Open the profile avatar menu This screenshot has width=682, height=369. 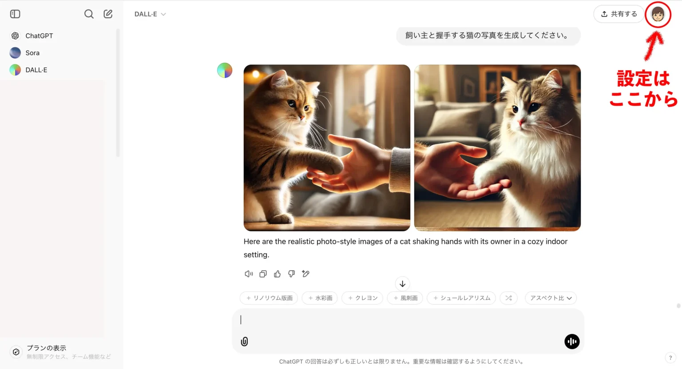tap(658, 14)
